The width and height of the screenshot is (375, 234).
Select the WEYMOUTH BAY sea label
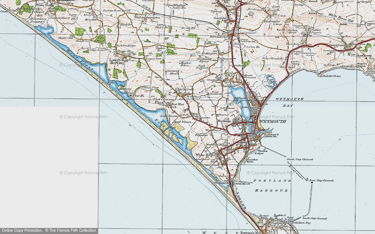pyautogui.click(x=290, y=102)
